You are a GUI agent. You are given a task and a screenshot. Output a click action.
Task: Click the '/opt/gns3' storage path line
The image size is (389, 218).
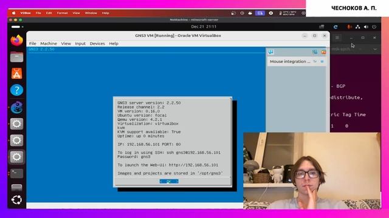click(170, 174)
